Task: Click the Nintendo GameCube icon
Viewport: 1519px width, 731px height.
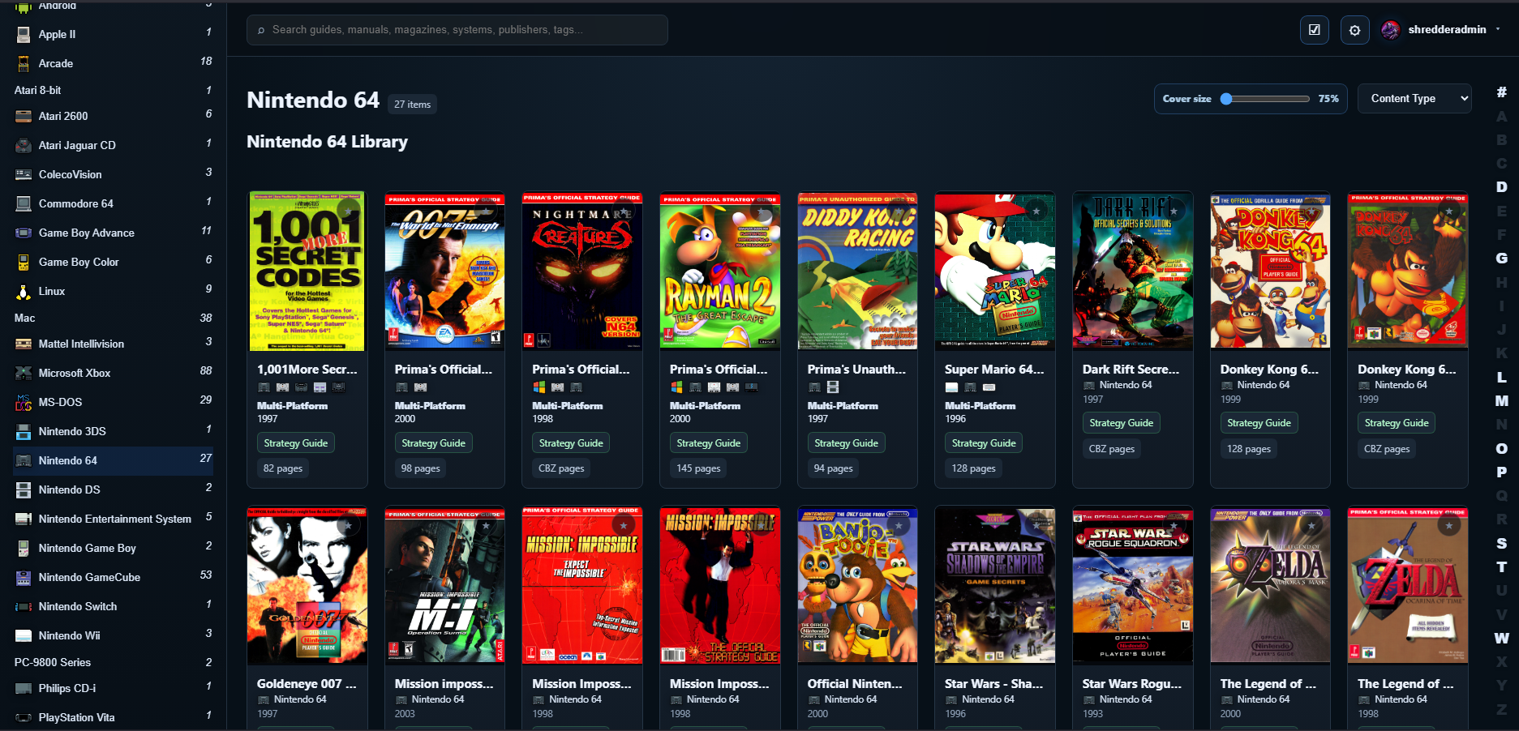Action: coord(24,577)
